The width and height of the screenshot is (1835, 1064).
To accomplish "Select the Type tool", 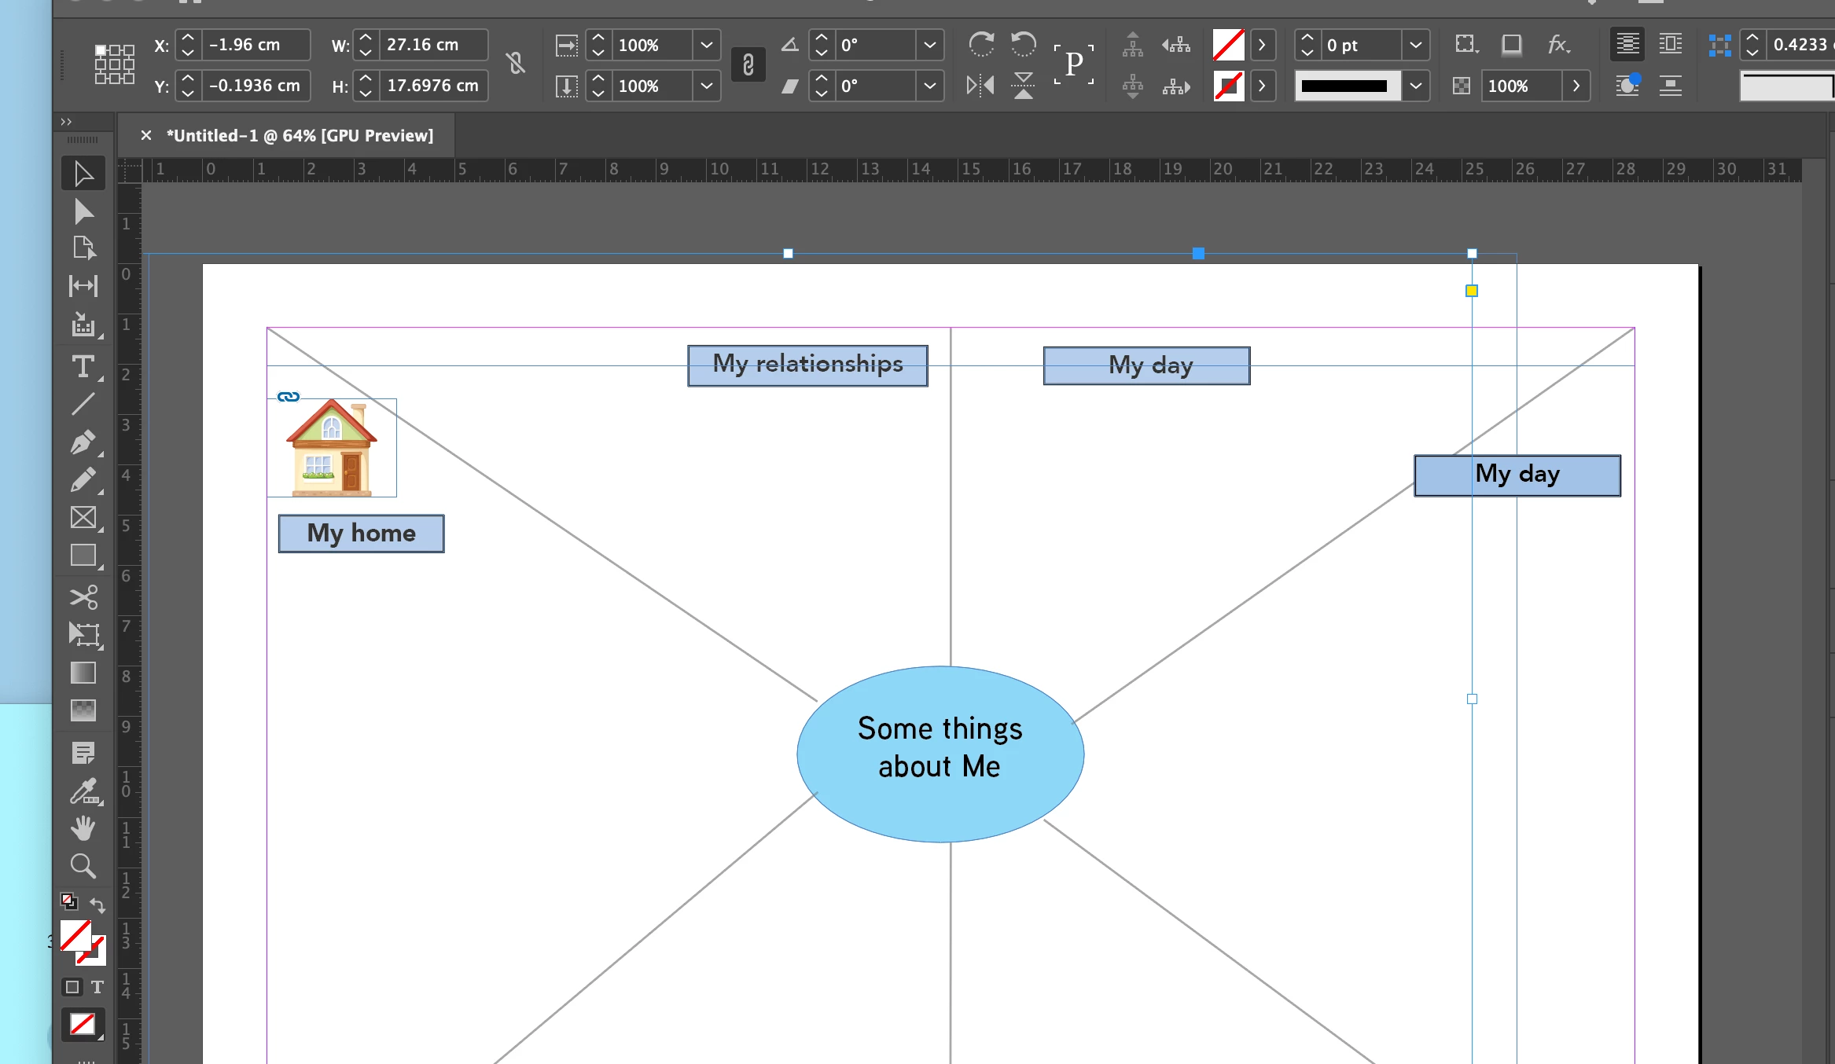I will tap(83, 367).
